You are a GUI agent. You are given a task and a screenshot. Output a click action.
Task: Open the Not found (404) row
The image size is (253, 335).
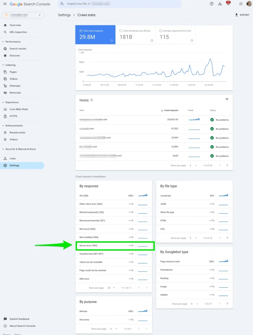(x=114, y=229)
